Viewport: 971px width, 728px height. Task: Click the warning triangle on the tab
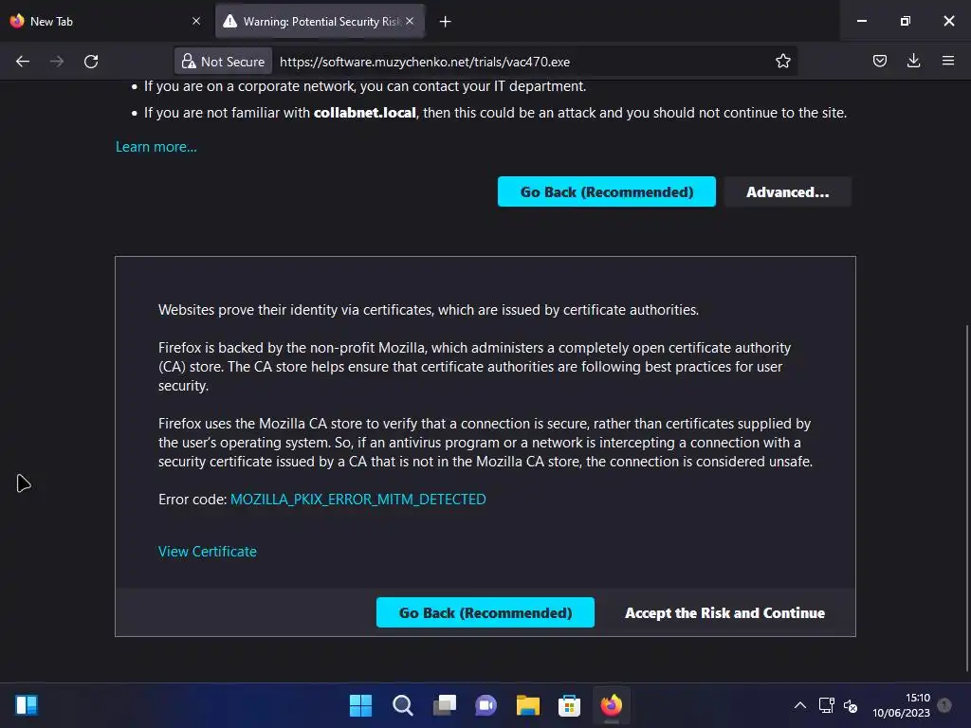(230, 21)
